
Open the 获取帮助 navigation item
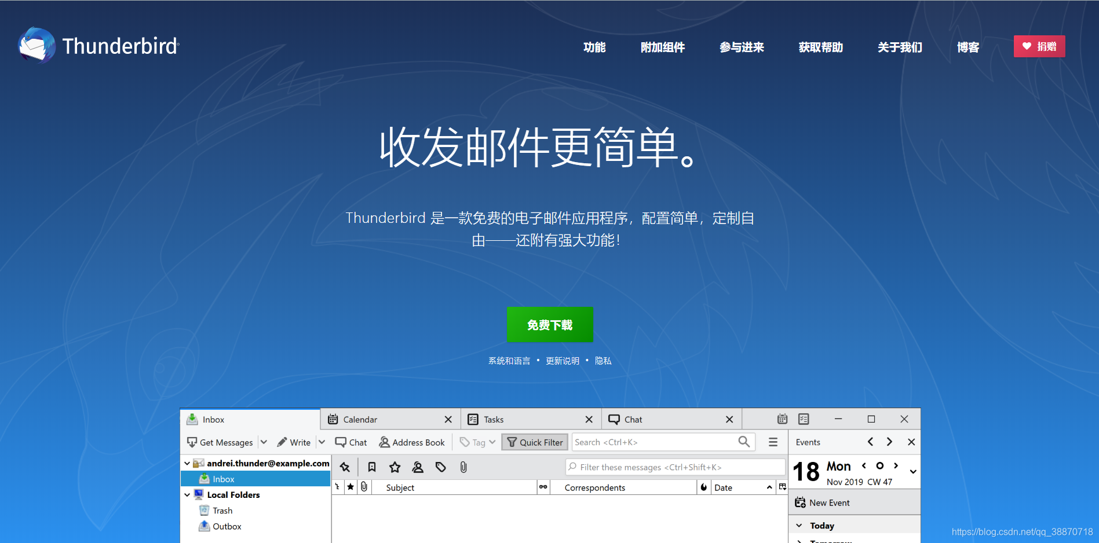tap(820, 47)
